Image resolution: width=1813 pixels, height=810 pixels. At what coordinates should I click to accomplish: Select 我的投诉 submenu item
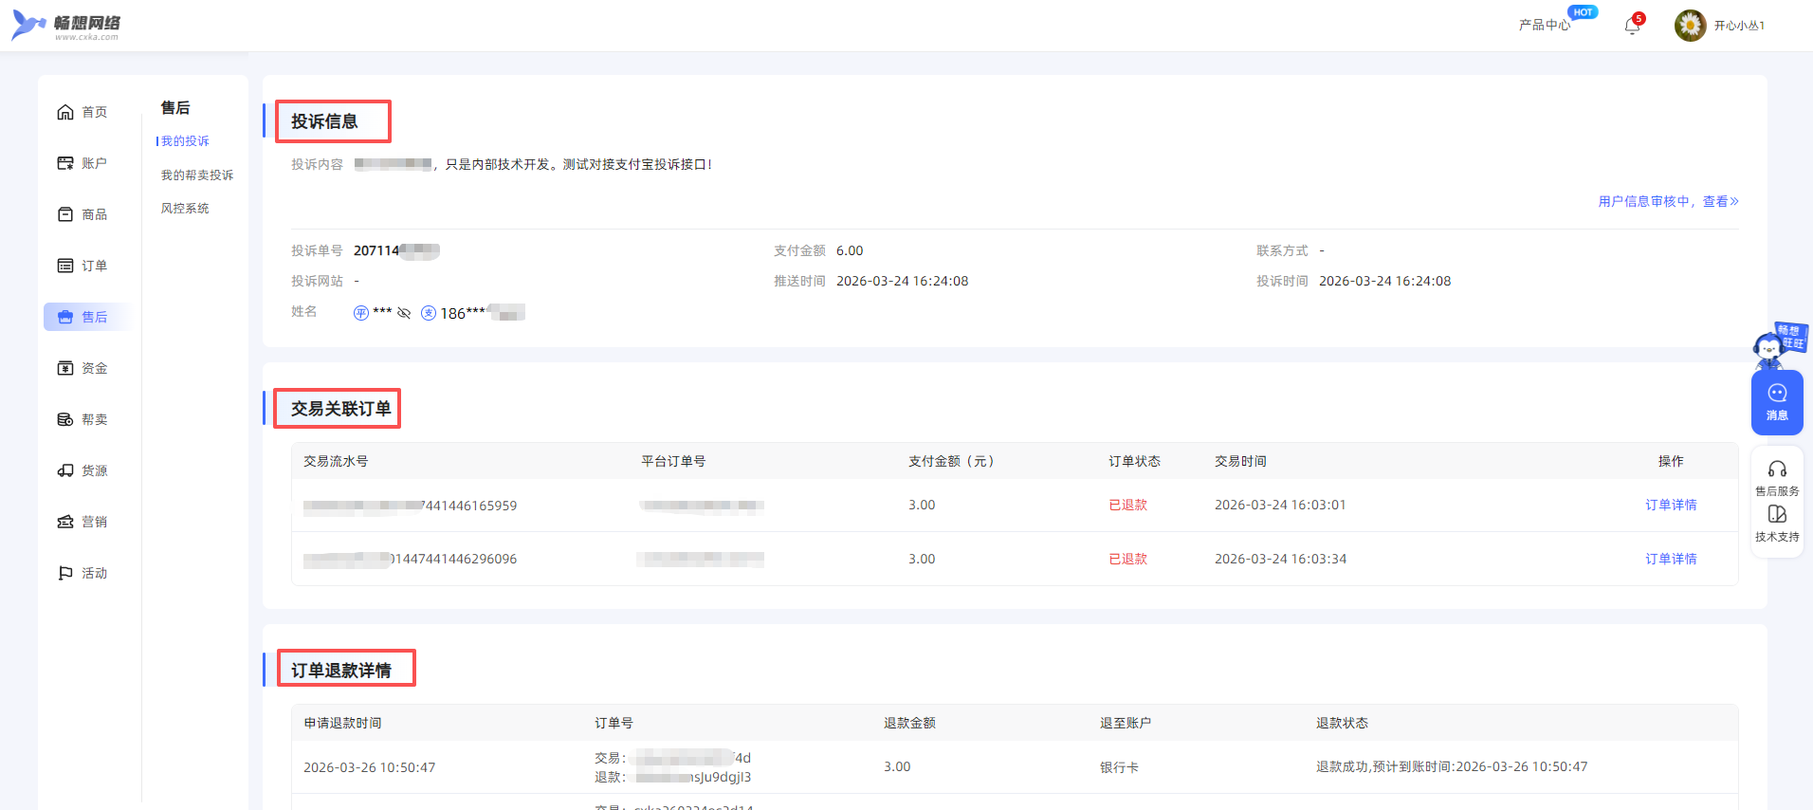[185, 141]
